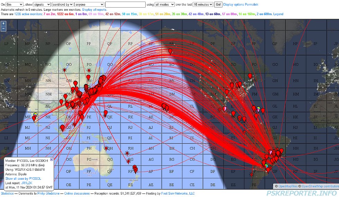Open the Statistics link in footer
339x197 pixels.
point(7,193)
